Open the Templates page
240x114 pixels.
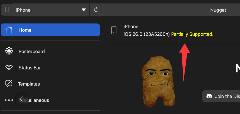(x=50, y=84)
